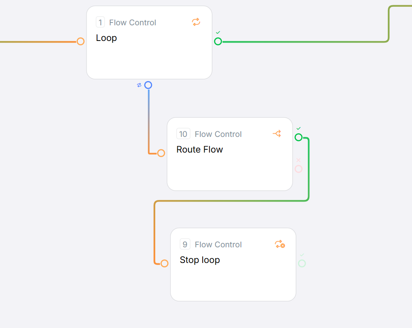Click the faded checkmark beside Stop loop node
The height and width of the screenshot is (328, 412).
click(302, 255)
